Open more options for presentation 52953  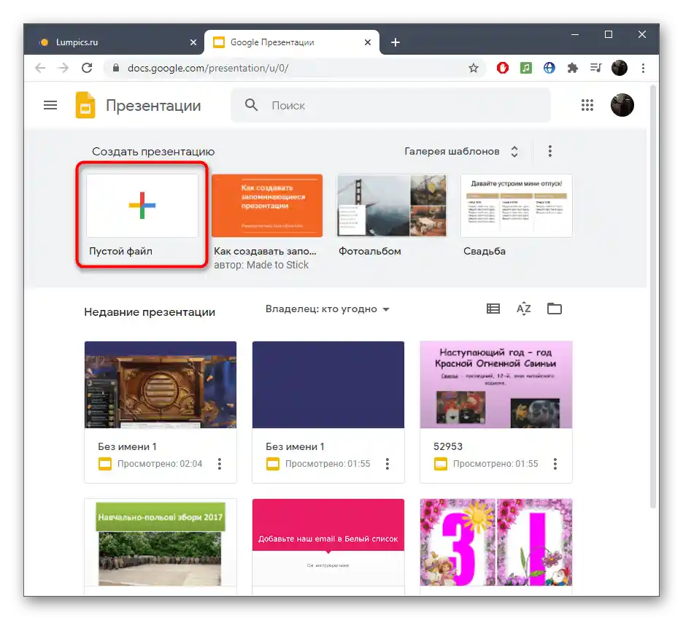click(555, 464)
